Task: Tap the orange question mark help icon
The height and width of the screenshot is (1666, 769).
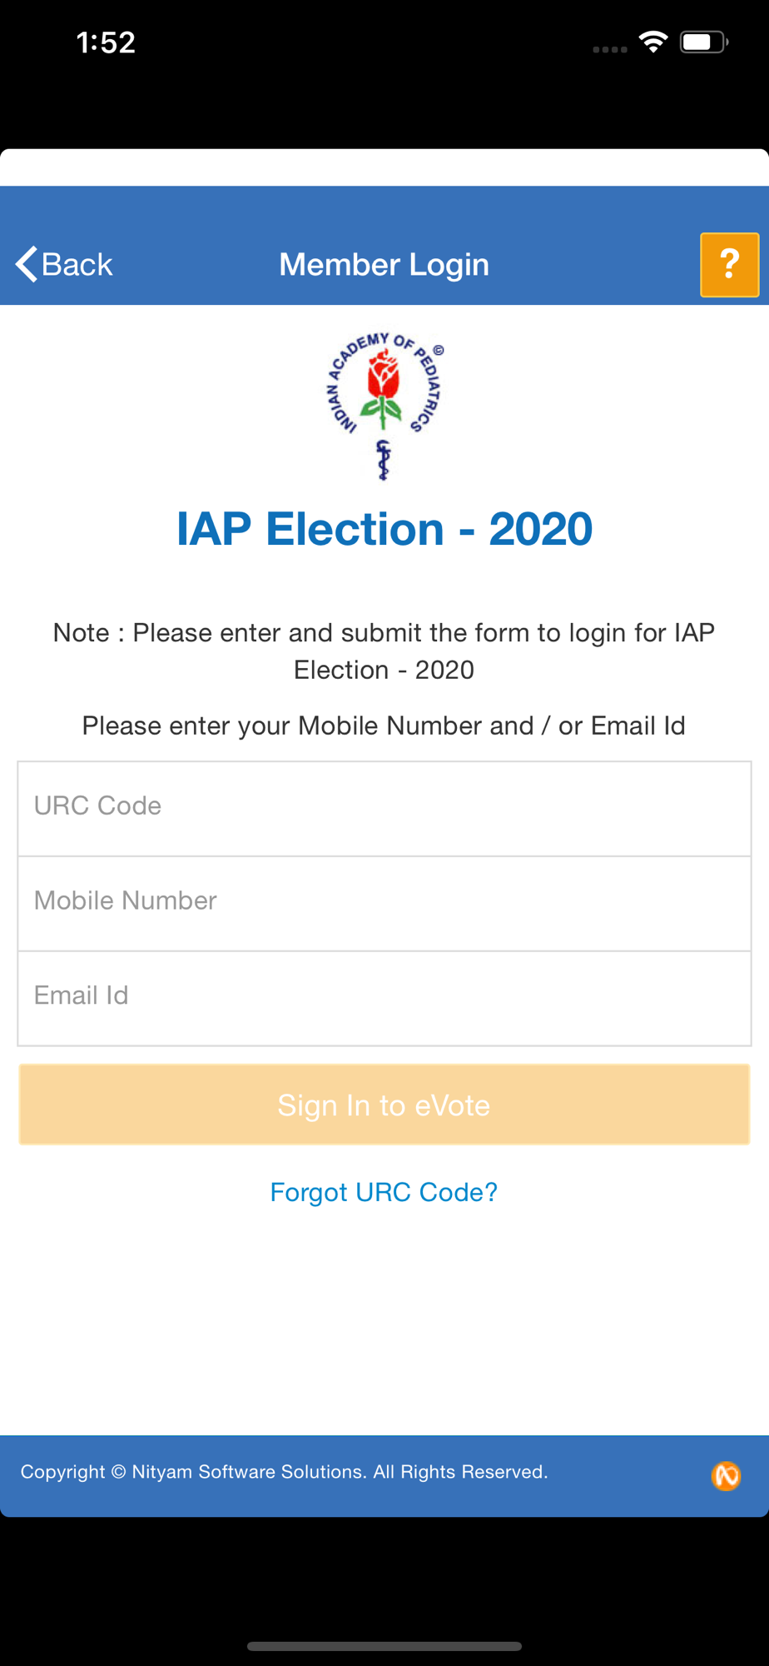Action: (x=729, y=265)
